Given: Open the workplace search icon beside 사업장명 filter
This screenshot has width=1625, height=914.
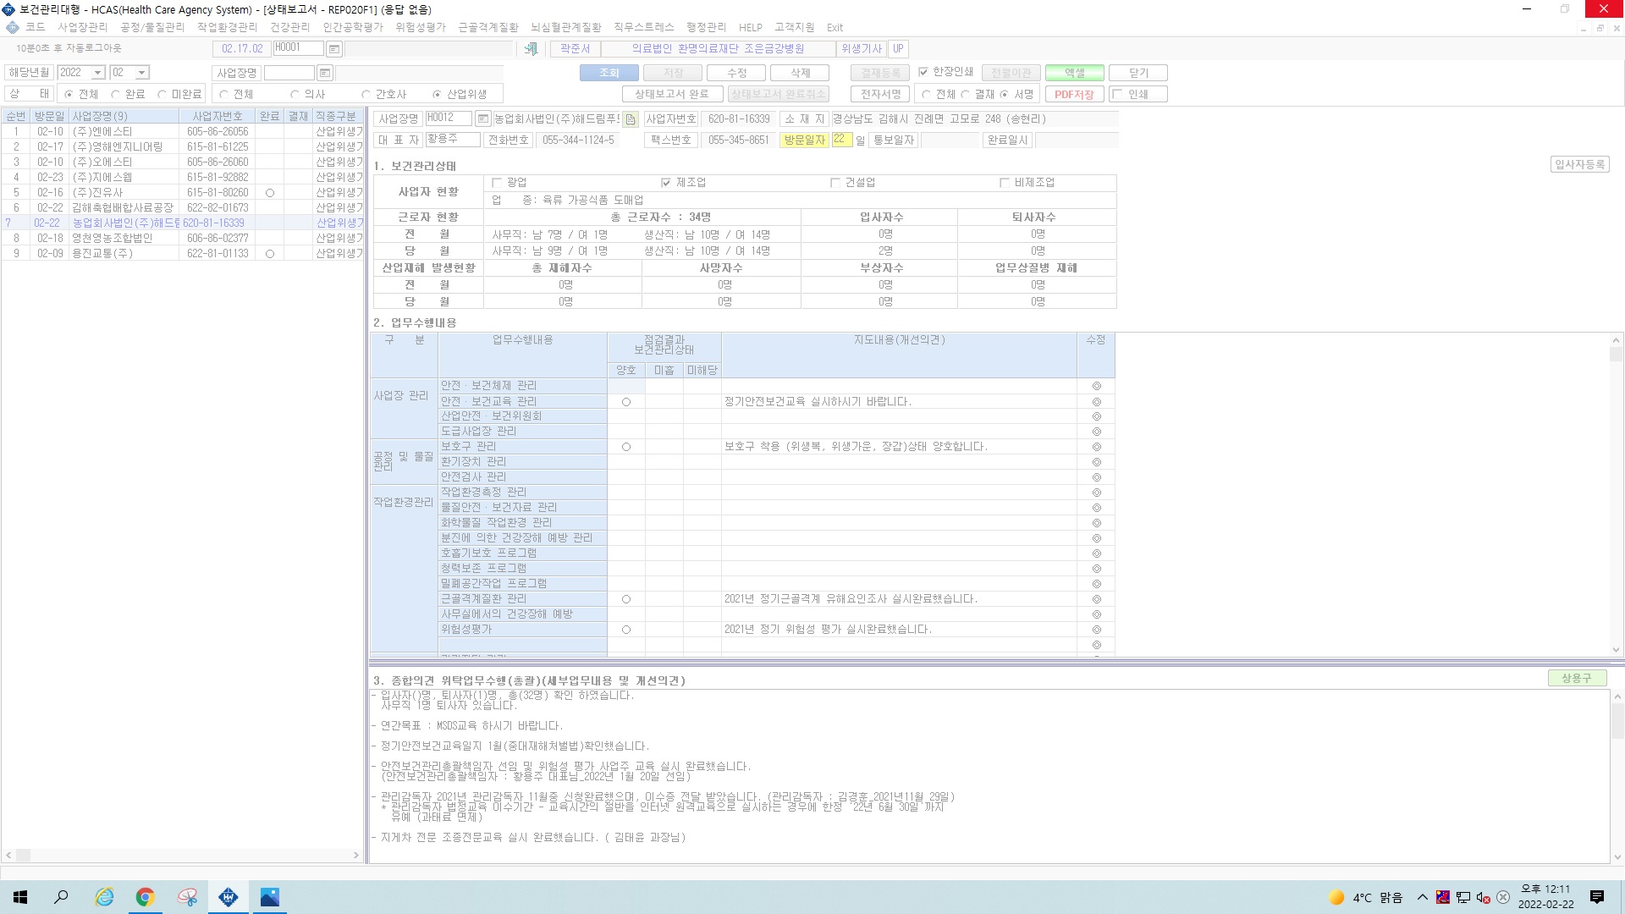Looking at the screenshot, I should point(325,73).
